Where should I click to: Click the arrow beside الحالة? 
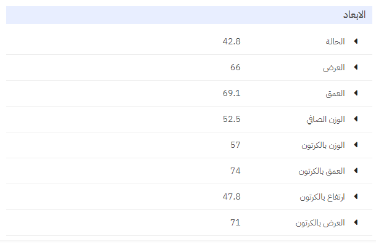pyautogui.click(x=356, y=42)
